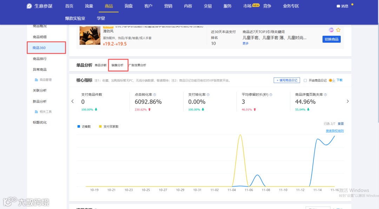Select the 商品 navigation tab
379x209 pixels.
(109, 6)
